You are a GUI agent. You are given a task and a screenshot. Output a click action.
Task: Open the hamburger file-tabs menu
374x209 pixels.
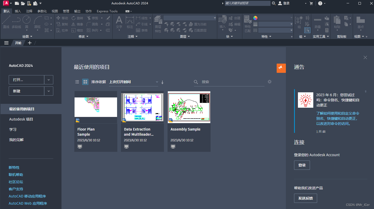6,43
